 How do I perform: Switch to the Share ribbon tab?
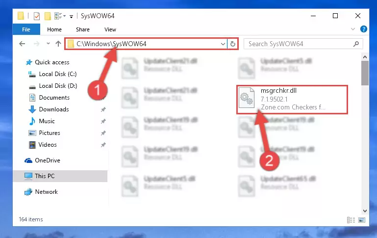click(83, 29)
